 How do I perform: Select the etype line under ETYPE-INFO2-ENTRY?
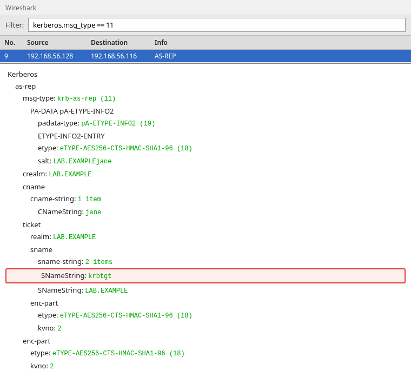coord(115,148)
